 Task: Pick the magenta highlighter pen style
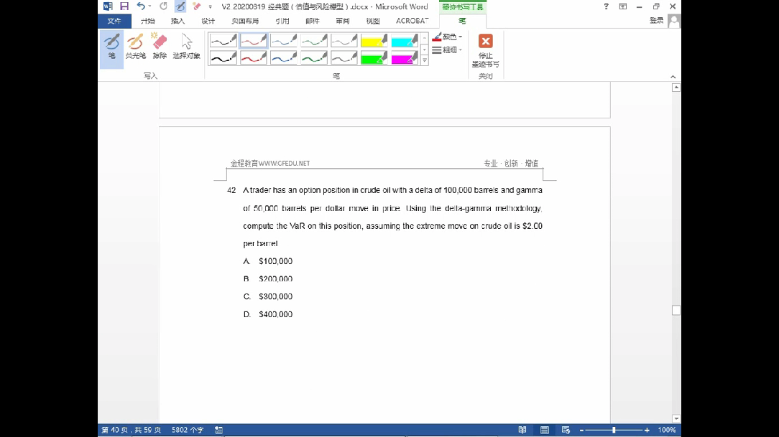click(x=405, y=58)
